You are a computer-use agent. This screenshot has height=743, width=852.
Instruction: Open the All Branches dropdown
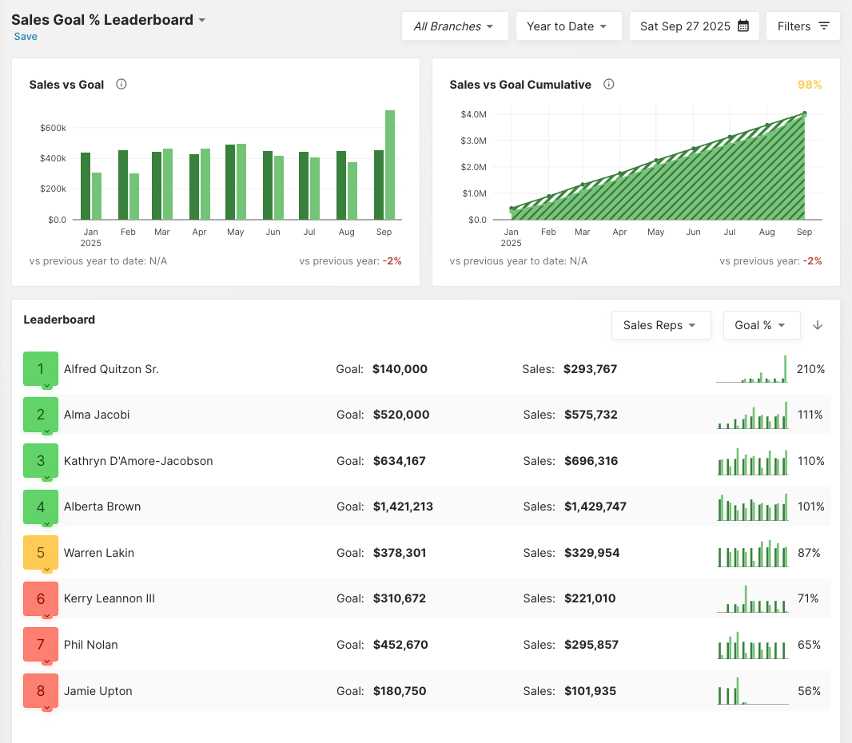pos(456,26)
